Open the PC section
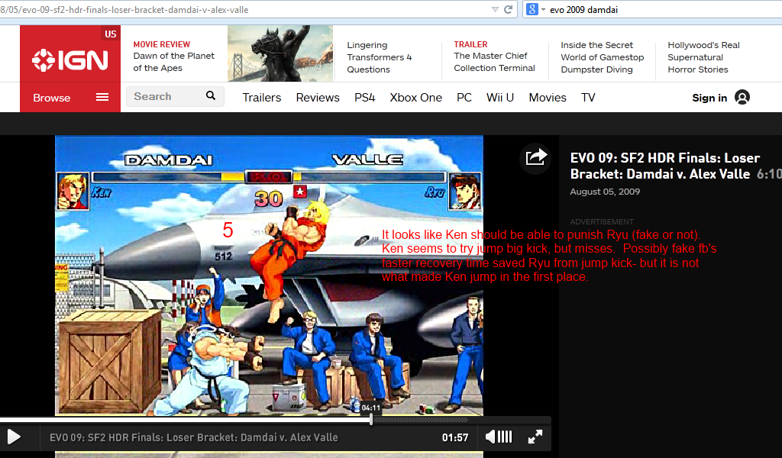The image size is (782, 458). (x=464, y=98)
